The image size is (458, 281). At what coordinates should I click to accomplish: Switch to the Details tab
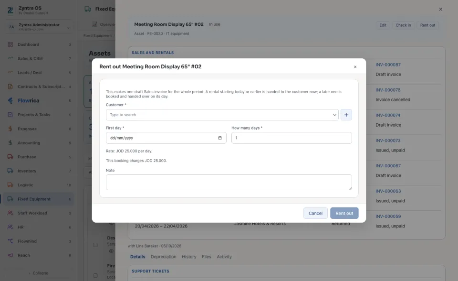[137, 257]
